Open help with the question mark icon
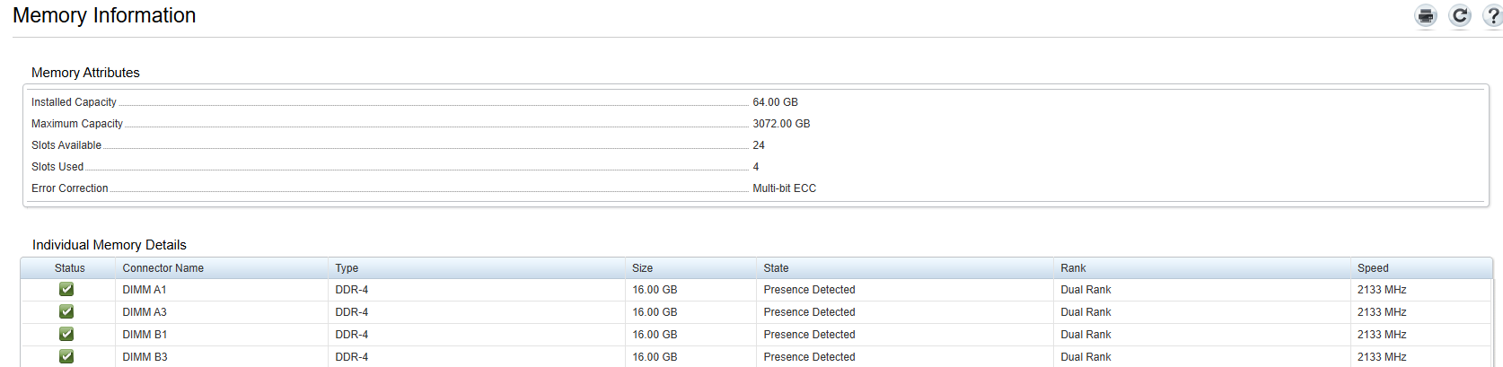The width and height of the screenshot is (1503, 367). click(1492, 16)
